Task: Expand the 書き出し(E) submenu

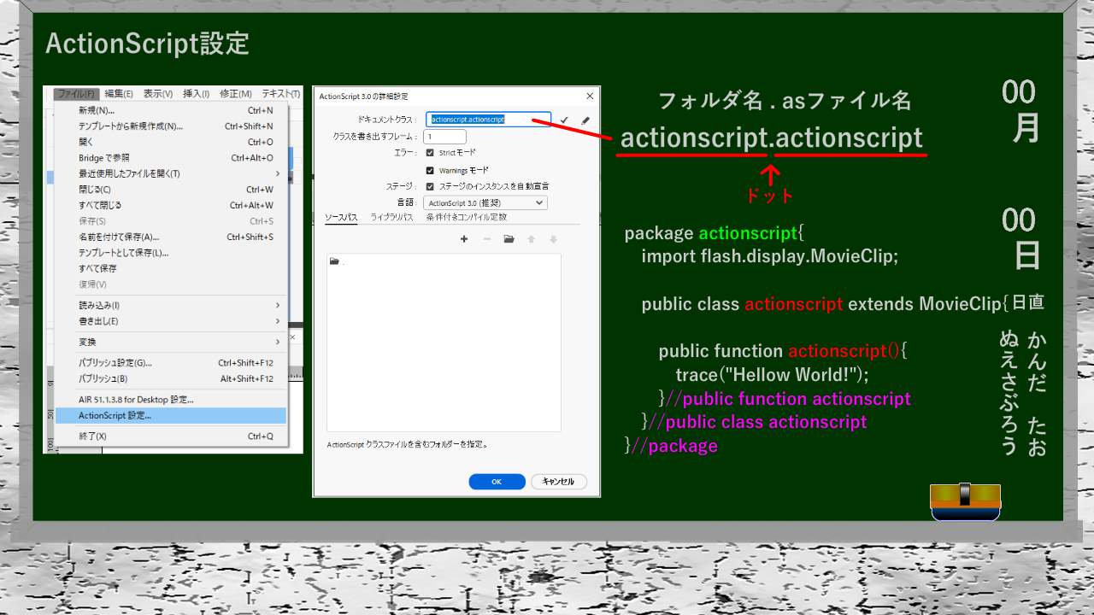Action: point(171,321)
